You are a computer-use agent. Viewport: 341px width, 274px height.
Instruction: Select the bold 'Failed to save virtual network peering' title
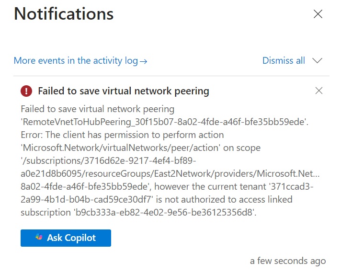[x=123, y=91]
